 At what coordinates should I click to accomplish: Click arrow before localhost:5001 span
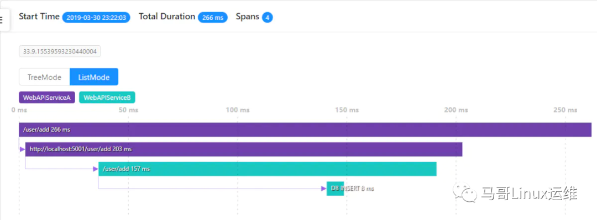(x=23, y=149)
